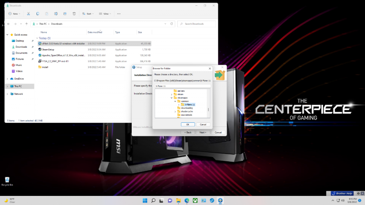Open the Sort dropdown menu

click(x=88, y=14)
